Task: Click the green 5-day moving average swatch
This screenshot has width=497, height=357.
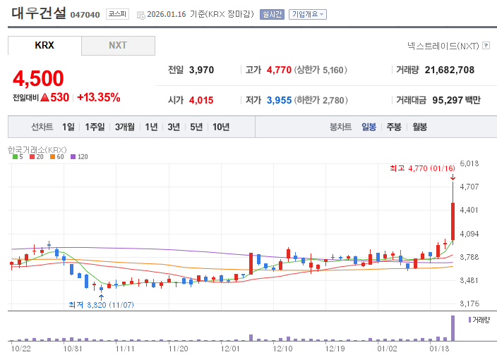Action: pos(15,156)
